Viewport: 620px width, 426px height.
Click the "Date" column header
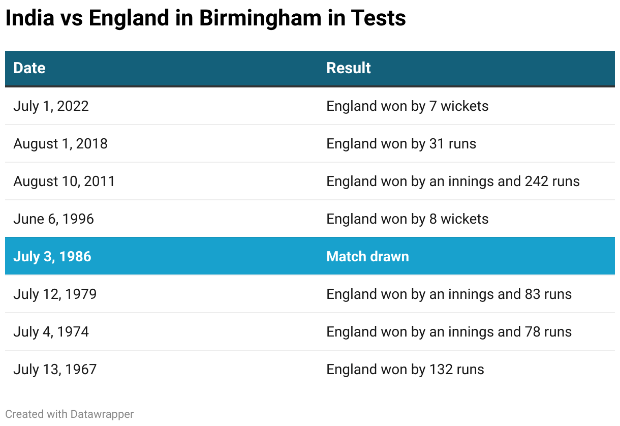pyautogui.click(x=29, y=68)
